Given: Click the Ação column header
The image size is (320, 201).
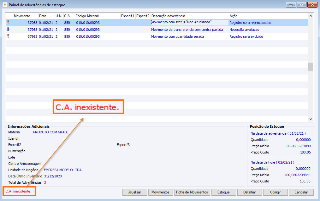Looking at the screenshot, I should (268, 16).
